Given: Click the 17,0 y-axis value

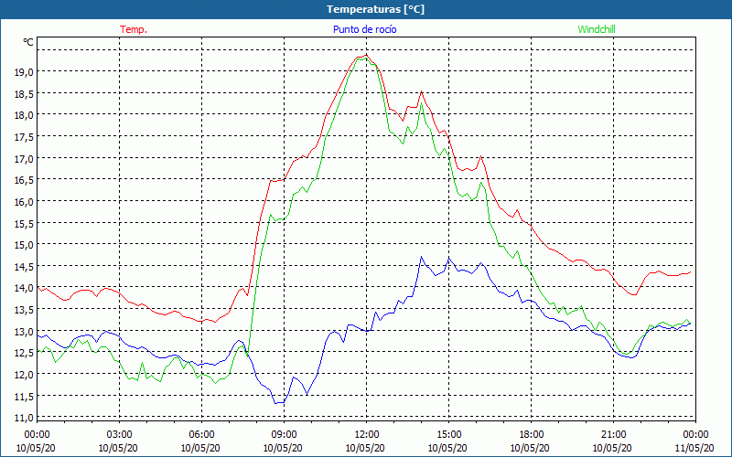Looking at the screenshot, I should [25, 158].
